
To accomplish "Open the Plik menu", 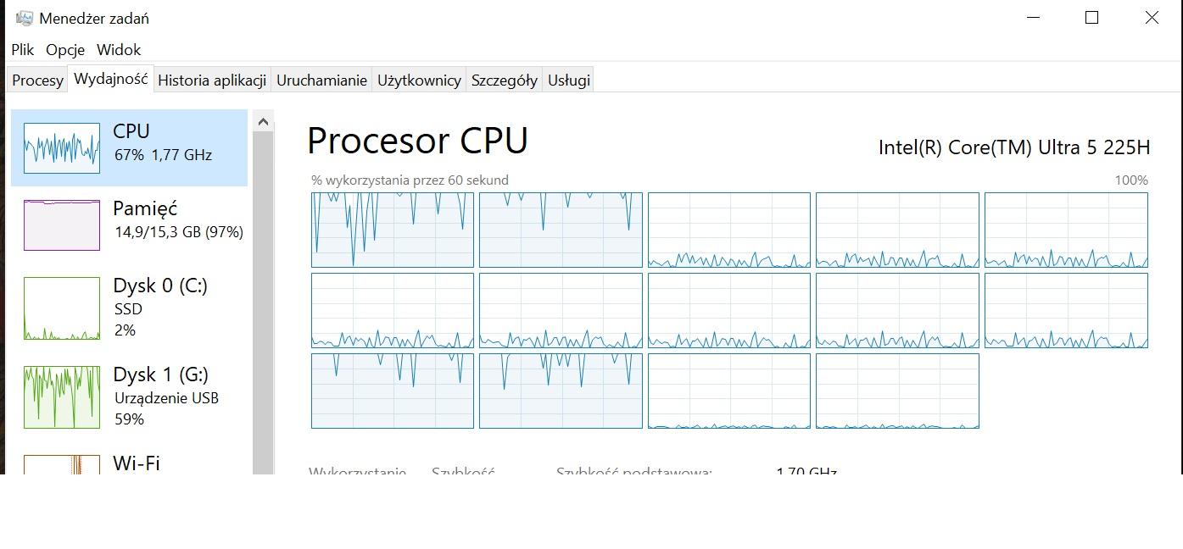I will pos(23,50).
